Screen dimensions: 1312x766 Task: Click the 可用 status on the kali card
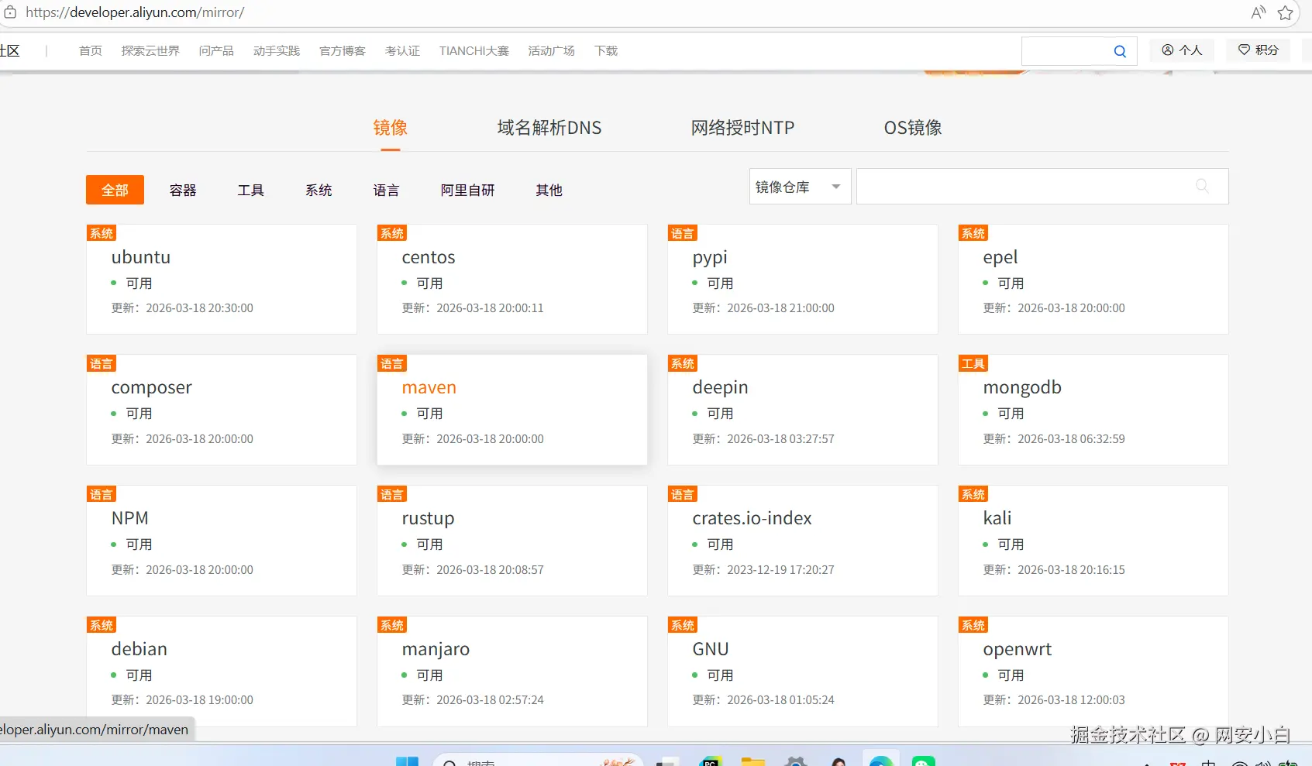click(x=1011, y=544)
